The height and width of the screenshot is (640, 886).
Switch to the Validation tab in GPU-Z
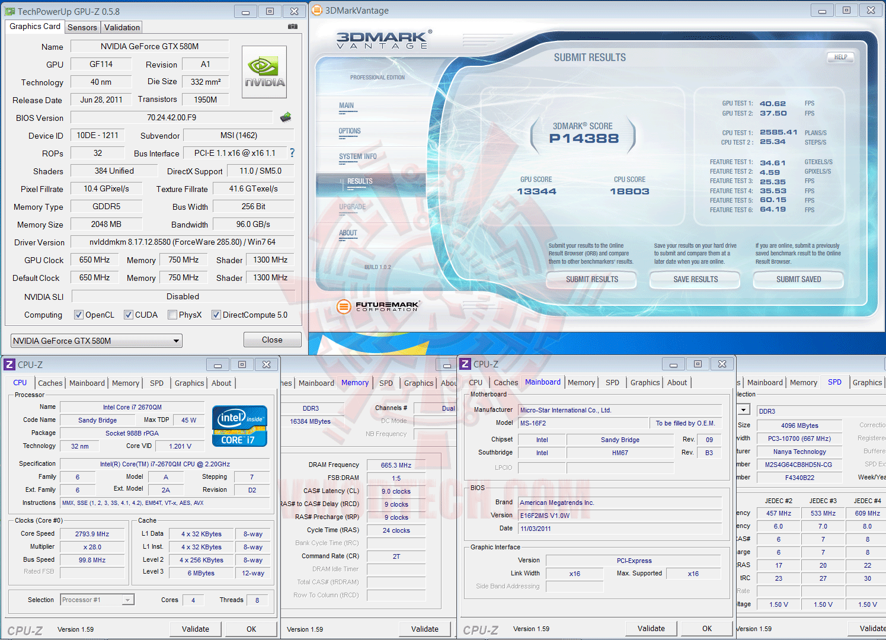tap(122, 27)
